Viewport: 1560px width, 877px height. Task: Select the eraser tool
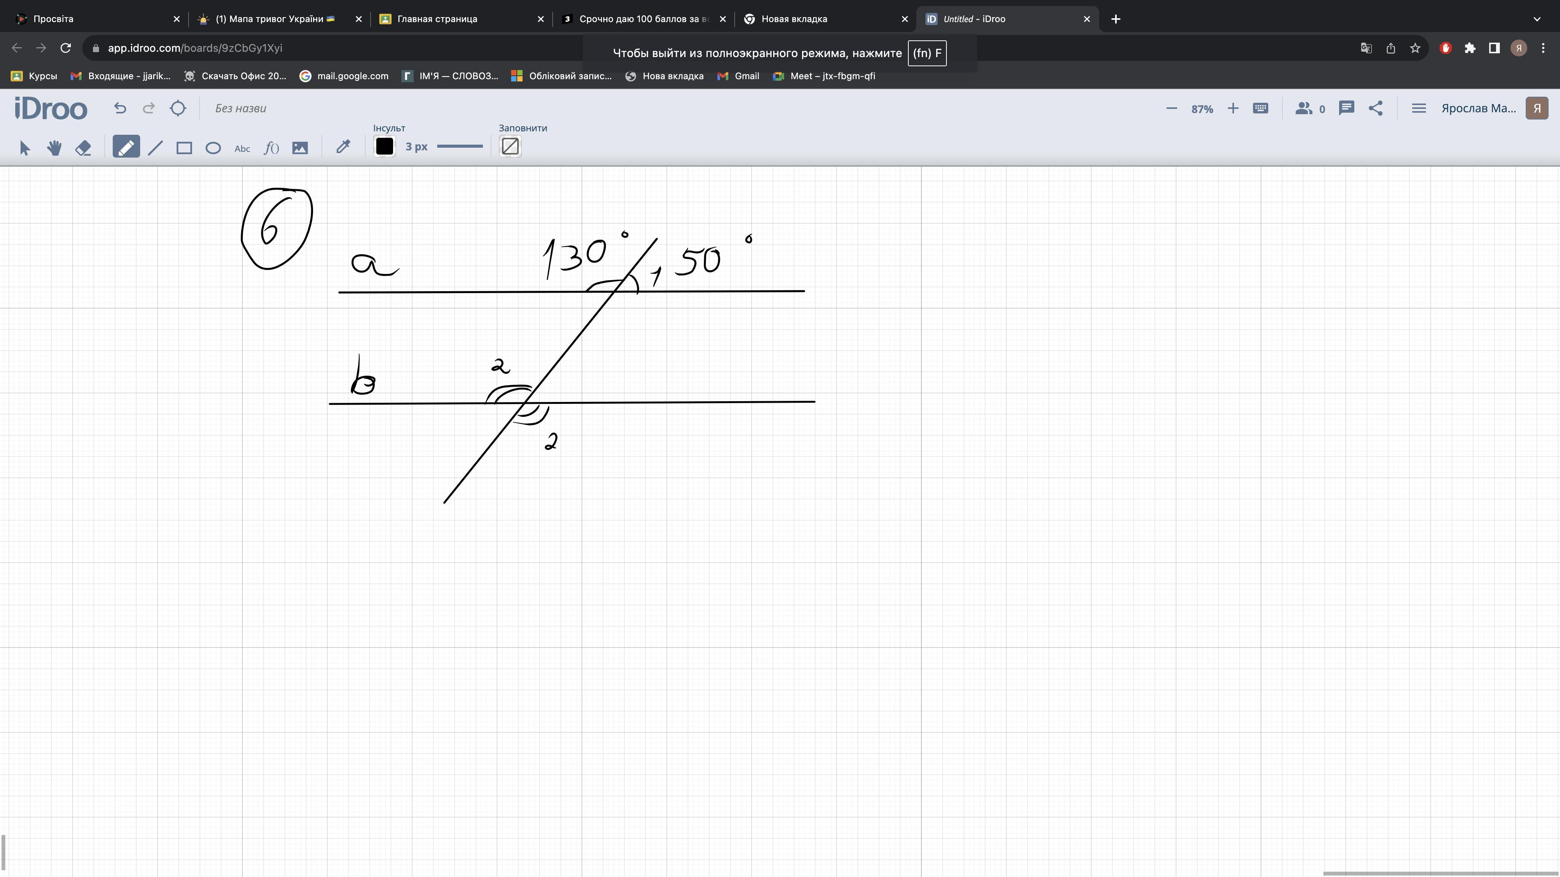click(x=83, y=148)
